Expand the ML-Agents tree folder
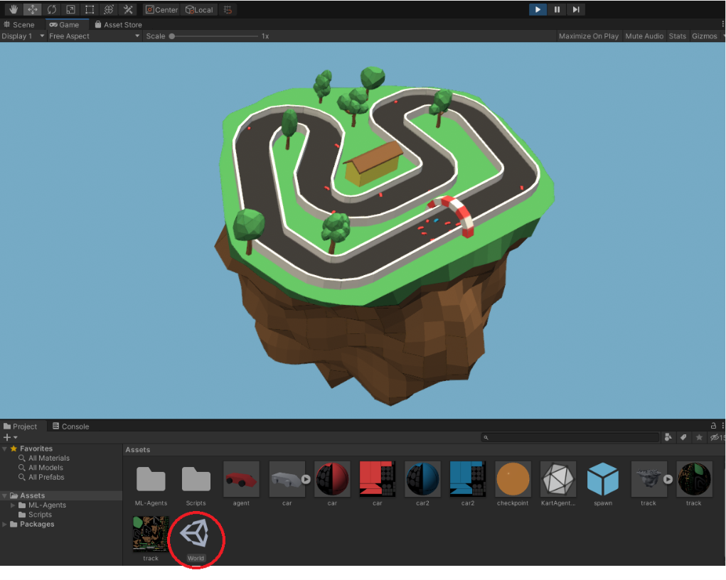 click(x=13, y=505)
